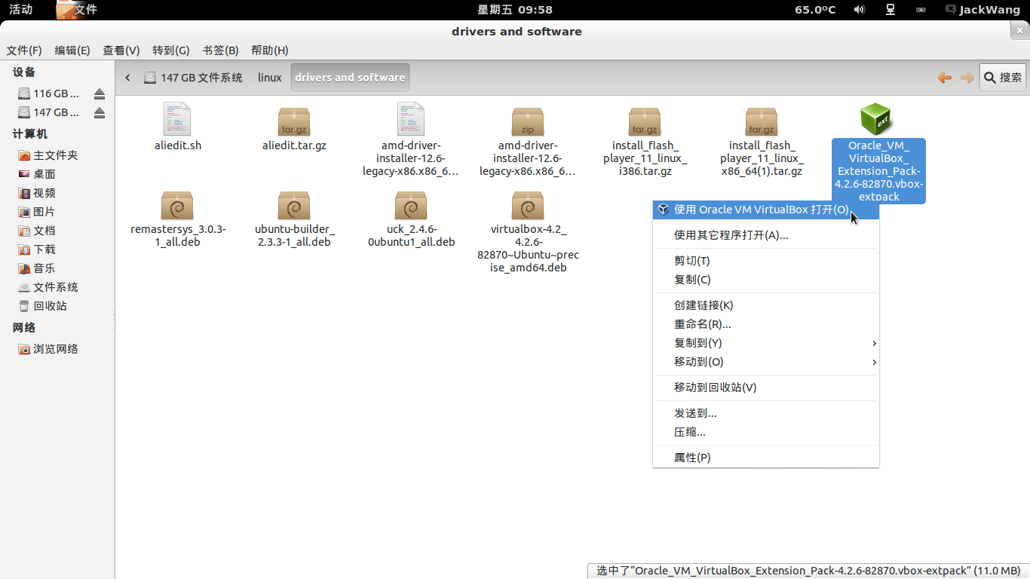Go to 147 GB 文件系统 in path bar
This screenshot has height=579, width=1030.
193,78
